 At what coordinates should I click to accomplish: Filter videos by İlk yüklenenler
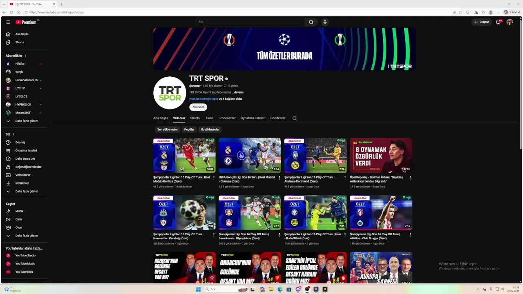(210, 129)
